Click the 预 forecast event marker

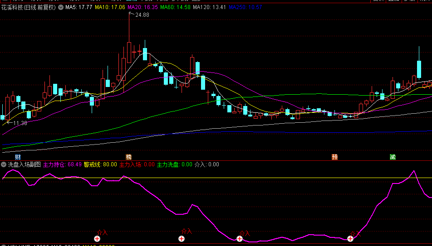pos(335,157)
